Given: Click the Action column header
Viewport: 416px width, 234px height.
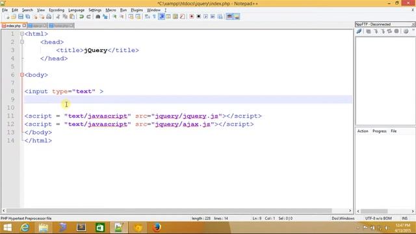Looking at the screenshot, I should [363, 131].
